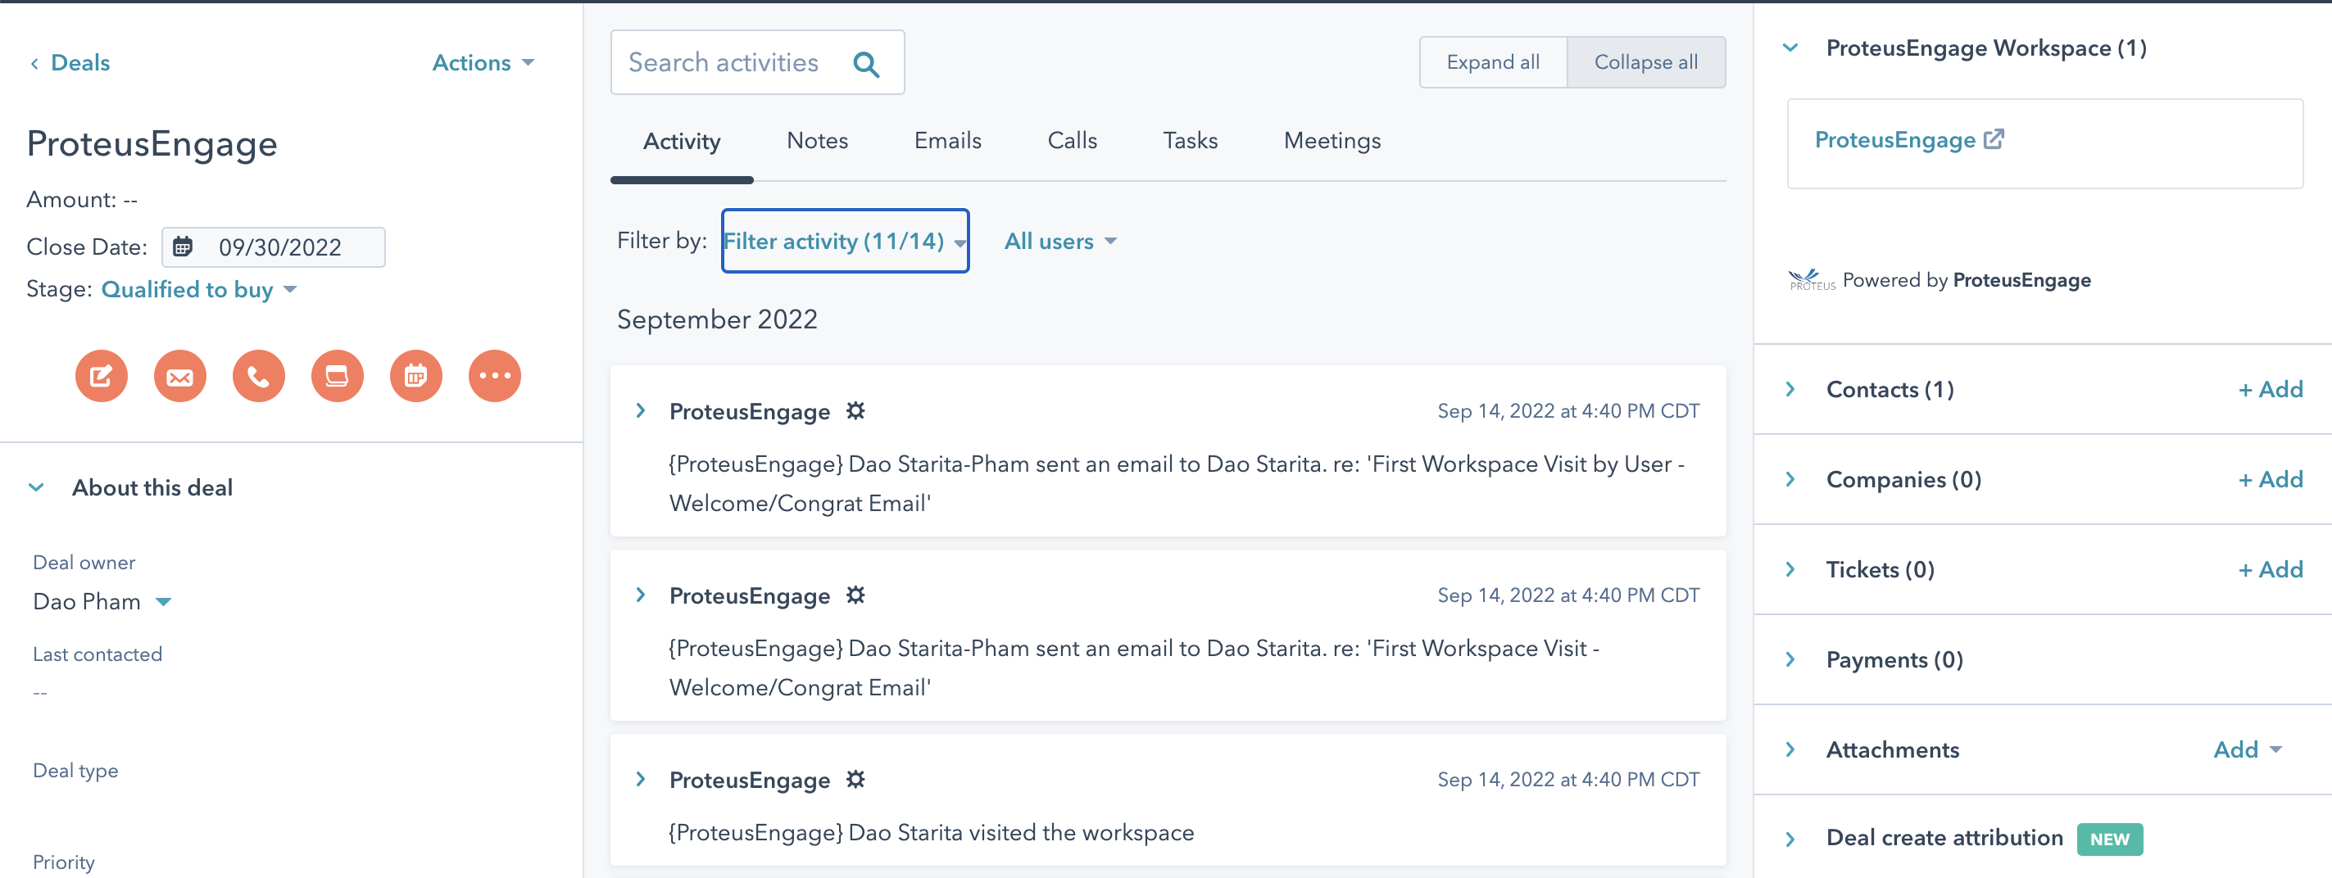The height and width of the screenshot is (878, 2332).
Task: Click the 'Amount: --' text
Action: coord(81,199)
